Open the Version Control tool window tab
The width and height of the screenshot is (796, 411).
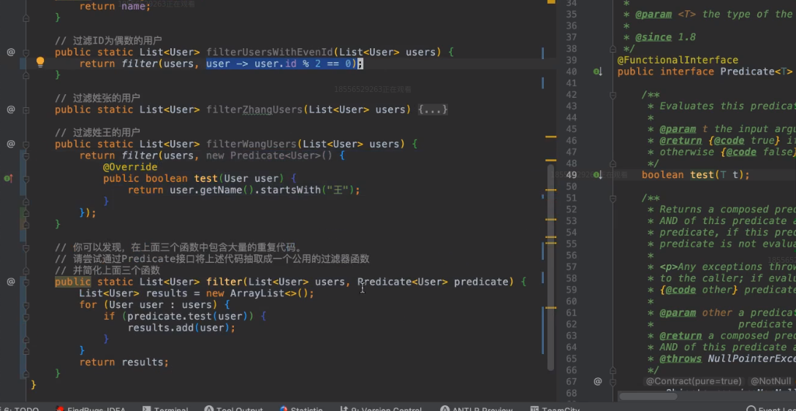[x=382, y=409]
